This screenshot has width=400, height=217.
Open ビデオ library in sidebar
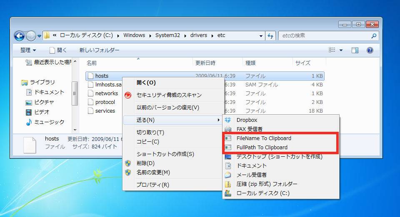37,112
